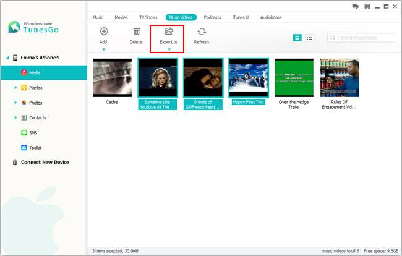Switch to list view
The width and height of the screenshot is (402, 256).
point(310,38)
